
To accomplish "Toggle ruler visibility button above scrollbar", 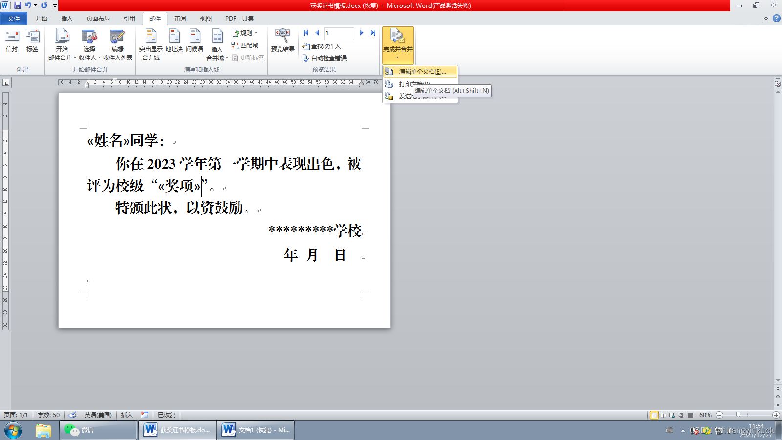I will tap(778, 84).
